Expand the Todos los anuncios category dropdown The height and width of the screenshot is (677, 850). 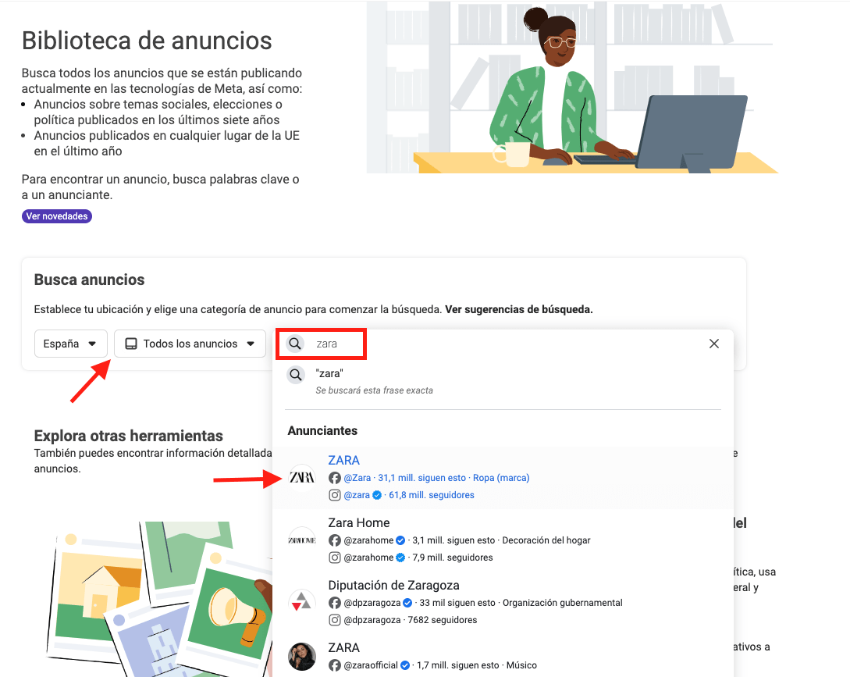(x=190, y=344)
